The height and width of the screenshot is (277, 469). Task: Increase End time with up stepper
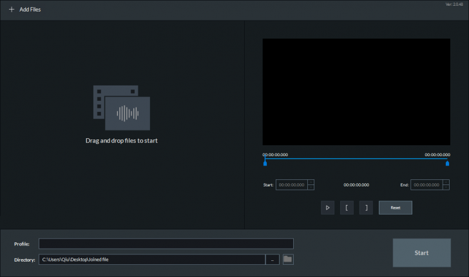point(446,183)
